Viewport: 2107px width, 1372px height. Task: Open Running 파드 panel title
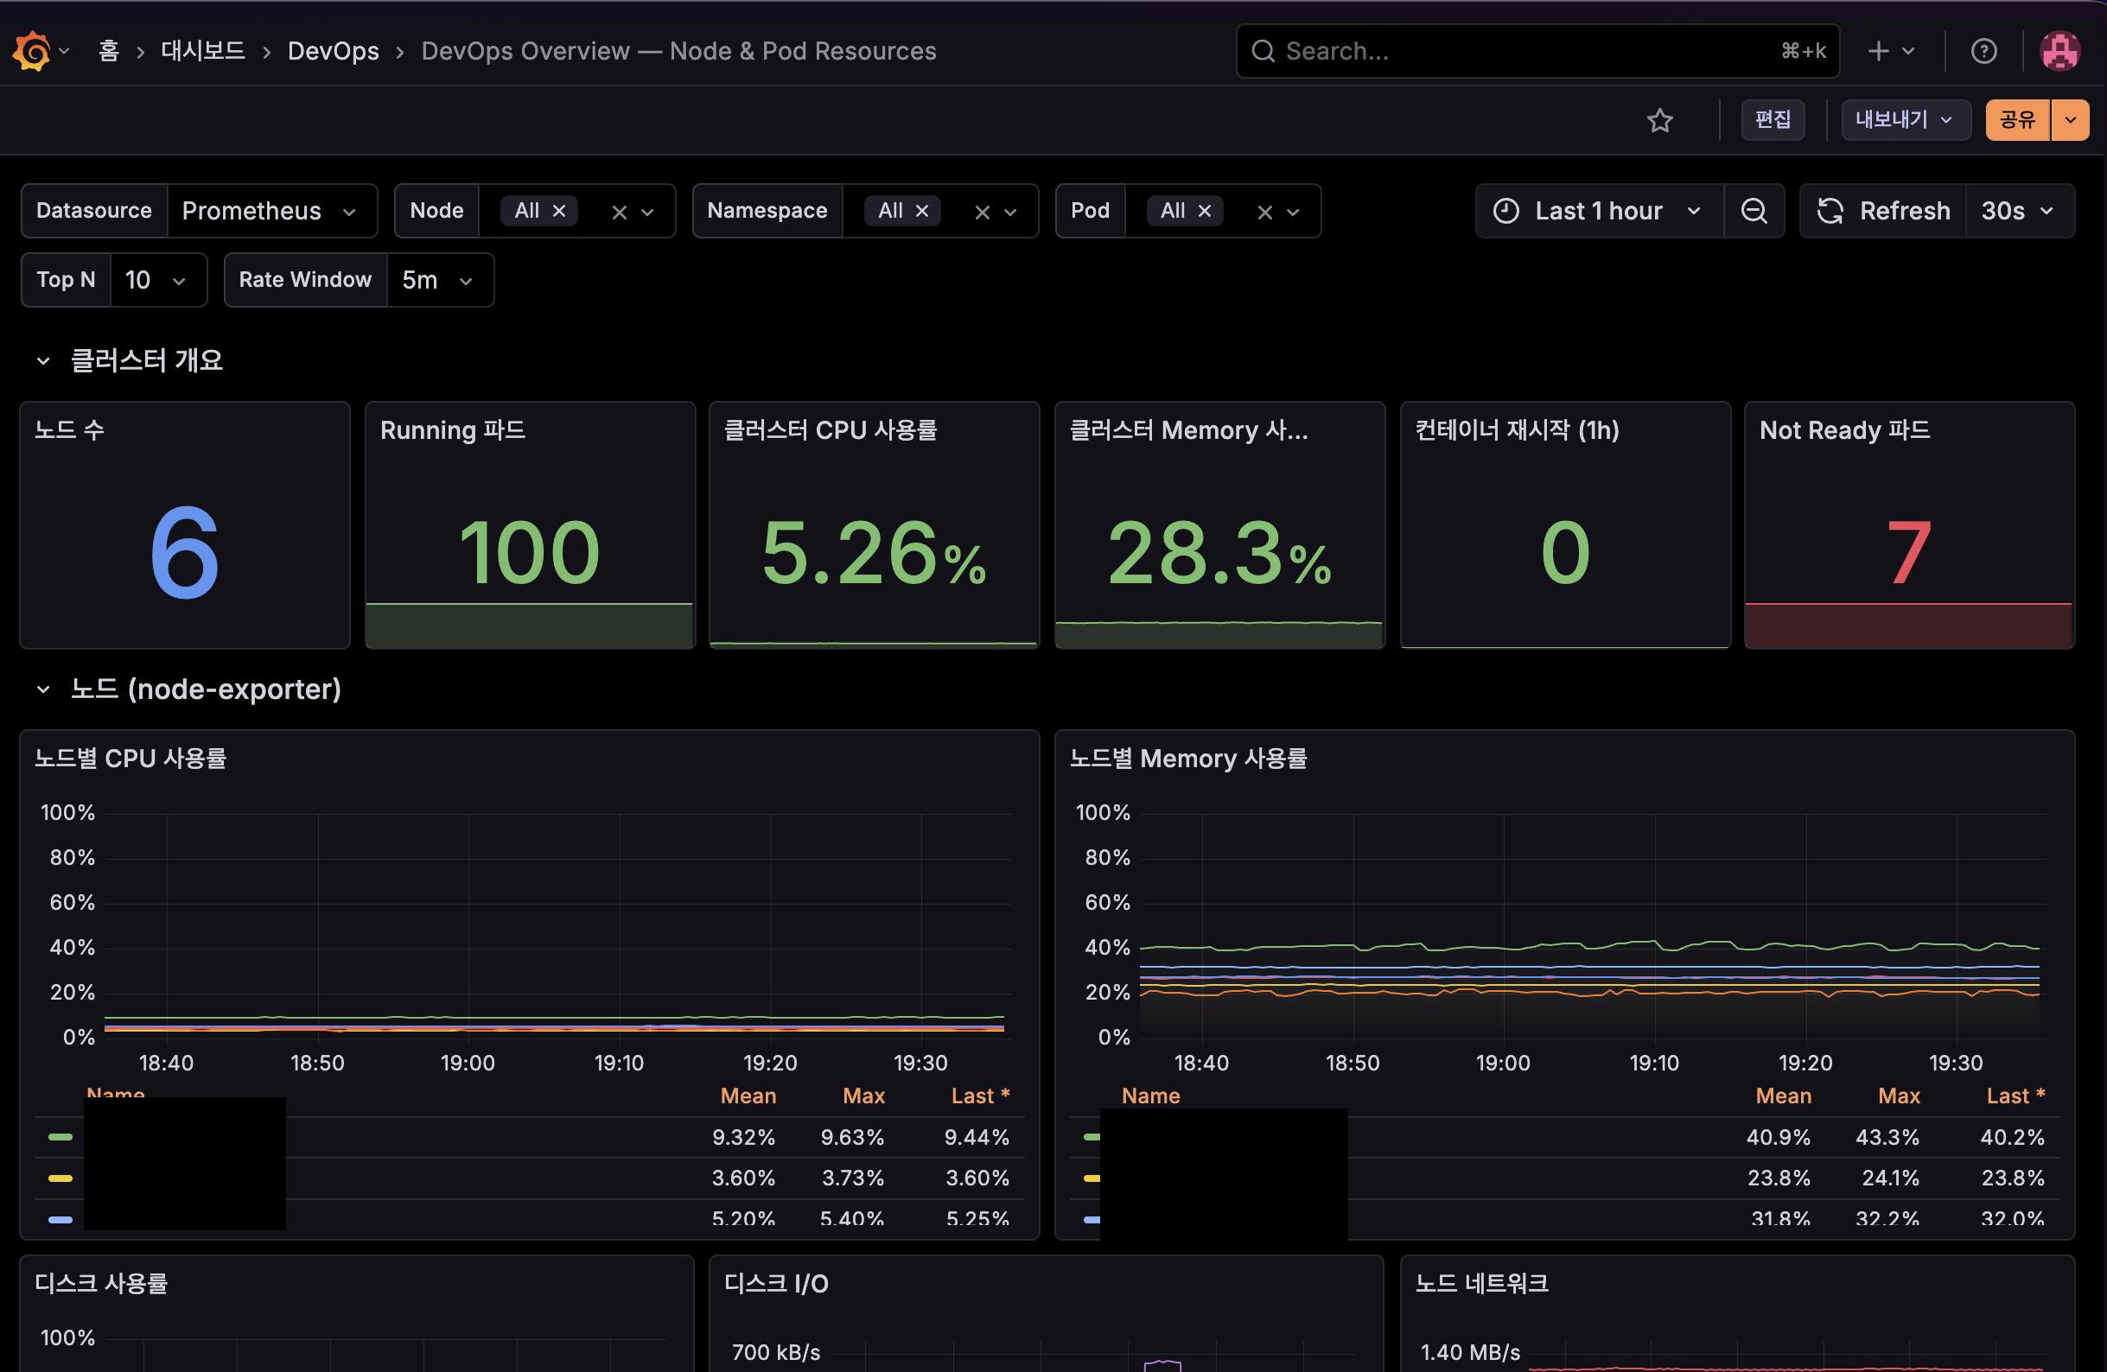(x=452, y=429)
